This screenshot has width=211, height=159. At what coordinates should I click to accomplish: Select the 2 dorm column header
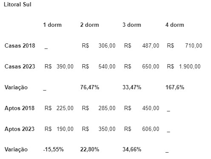pos(90,25)
